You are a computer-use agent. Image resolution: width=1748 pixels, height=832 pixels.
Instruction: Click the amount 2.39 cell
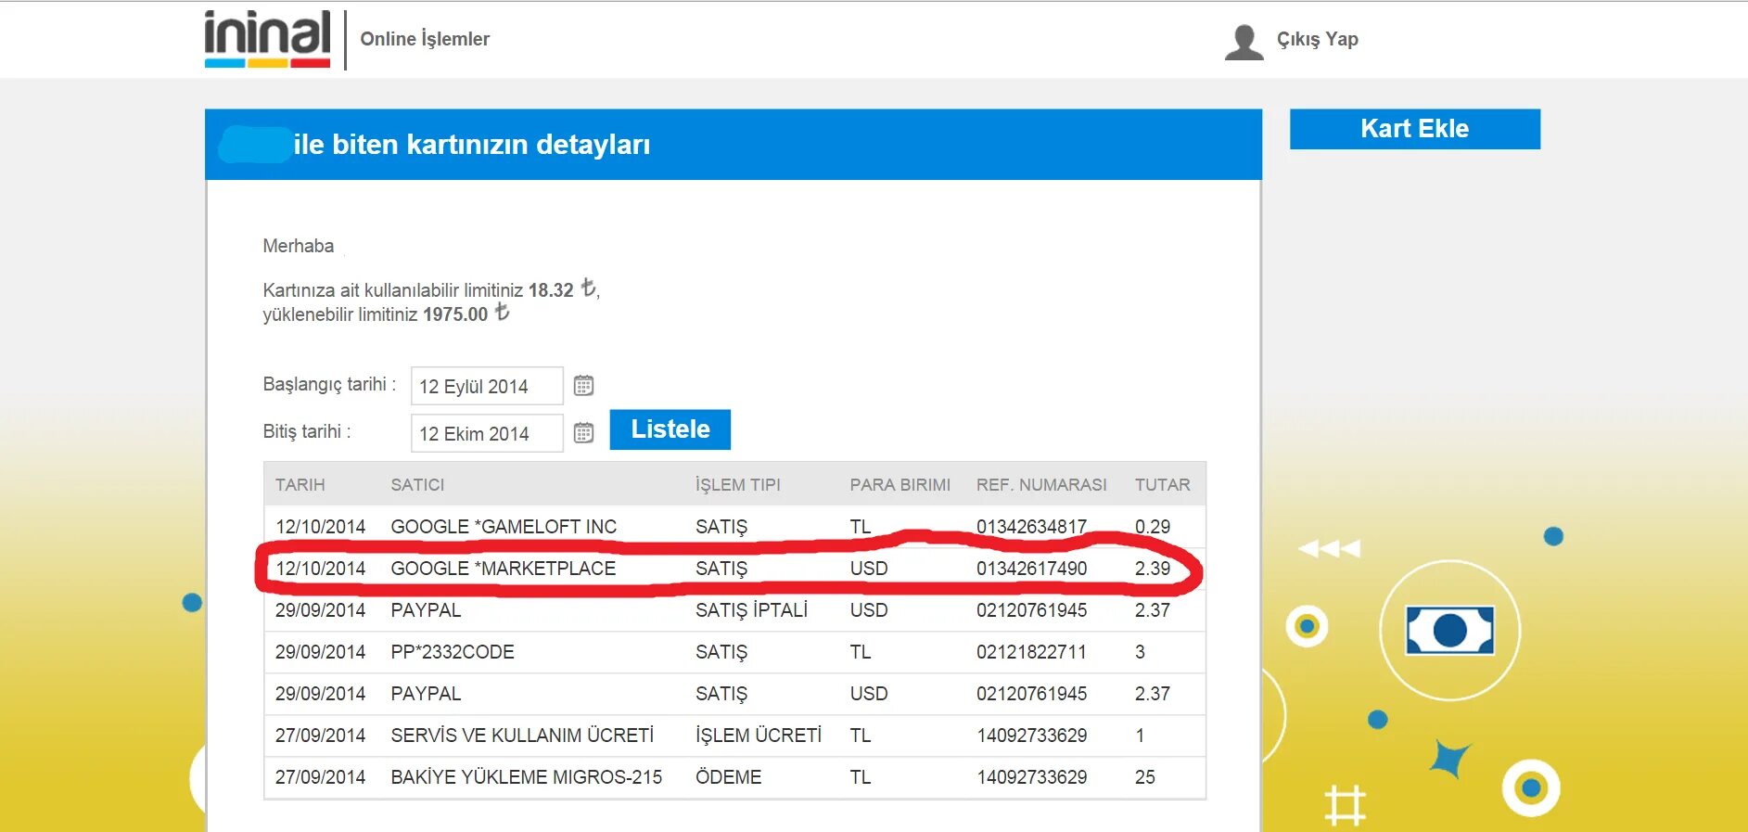(x=1152, y=569)
